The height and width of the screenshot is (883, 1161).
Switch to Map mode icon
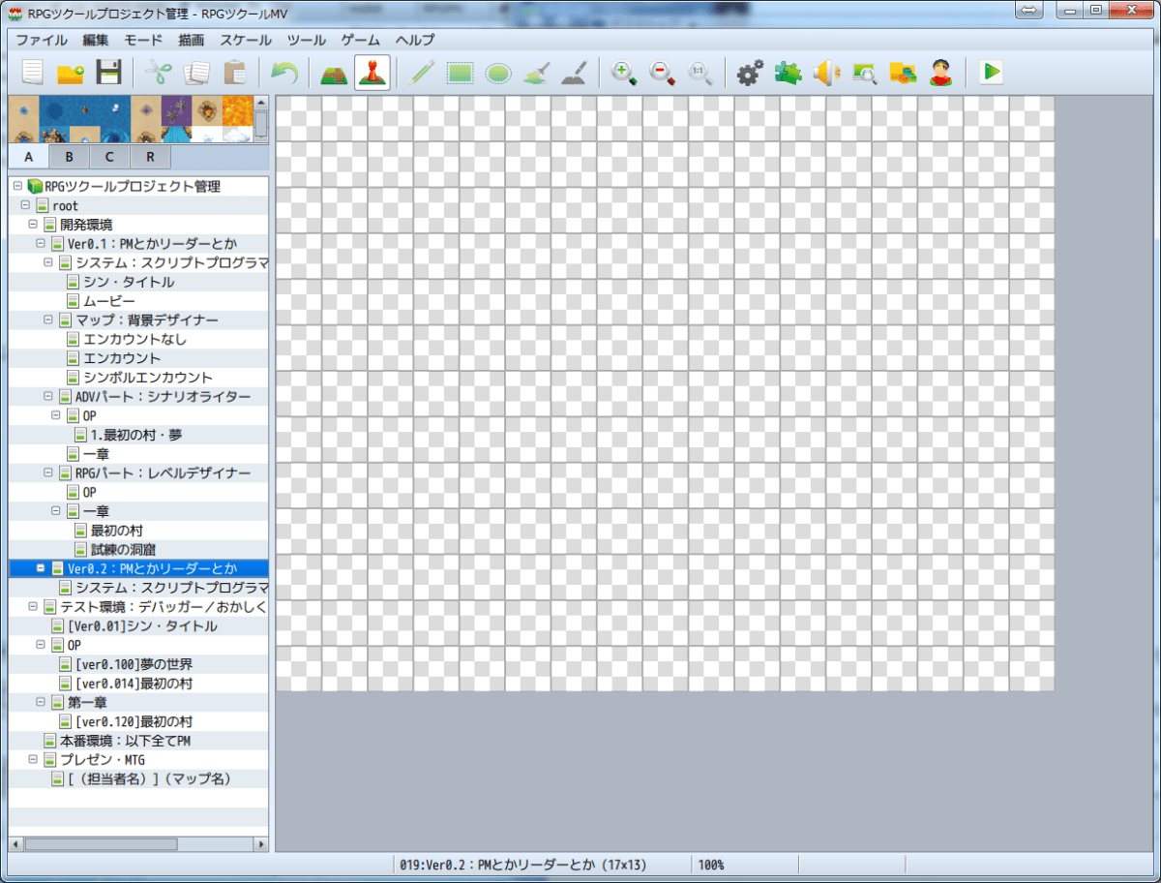(x=334, y=73)
